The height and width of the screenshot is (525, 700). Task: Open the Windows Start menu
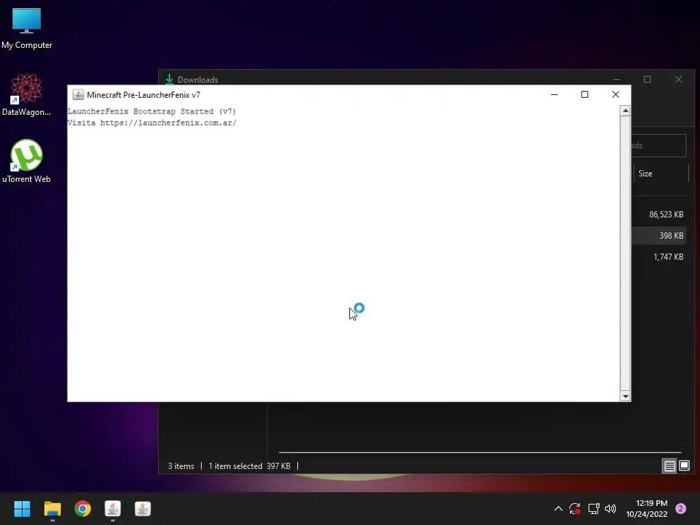22,509
